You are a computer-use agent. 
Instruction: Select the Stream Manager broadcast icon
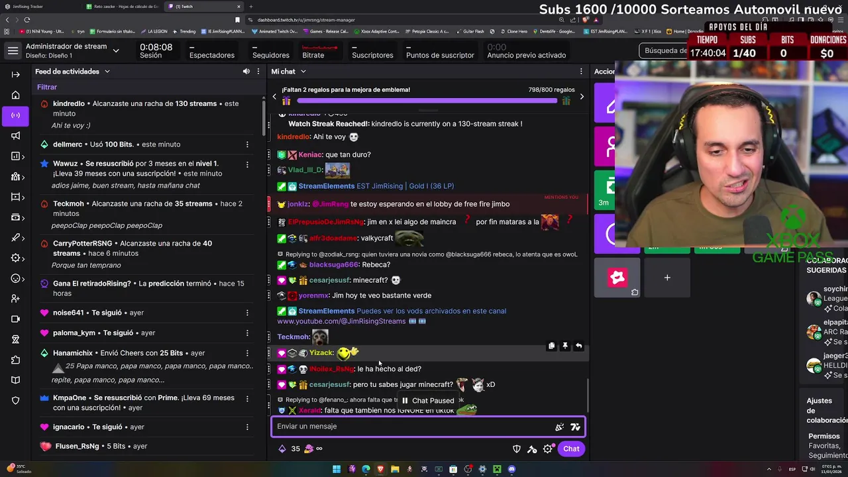[x=16, y=115]
